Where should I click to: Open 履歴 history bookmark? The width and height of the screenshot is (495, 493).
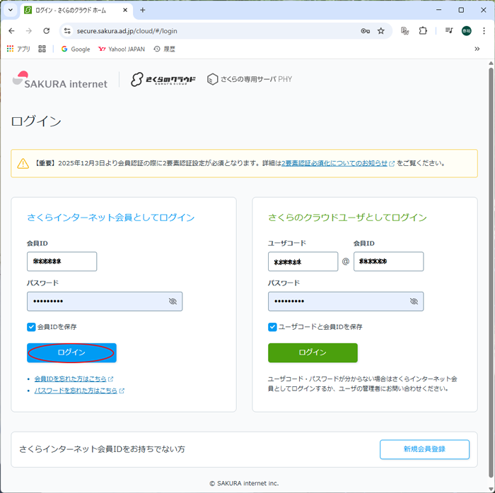164,49
